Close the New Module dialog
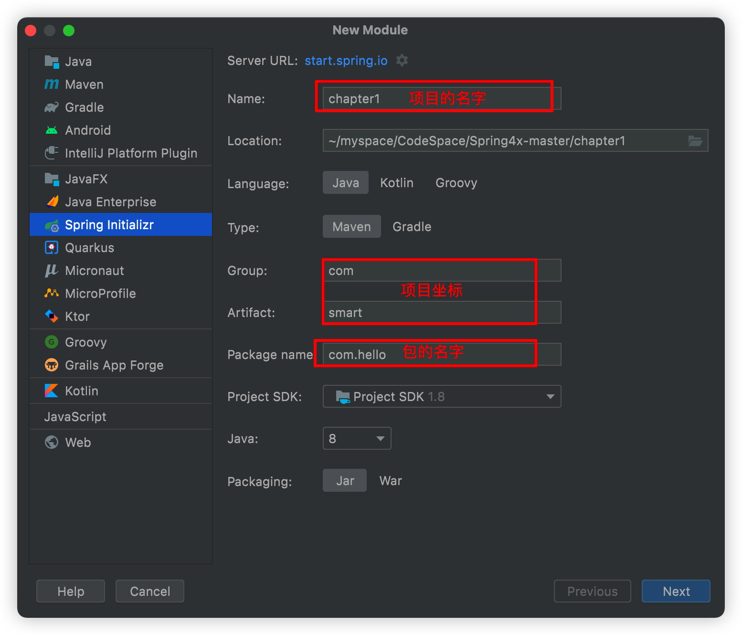 [x=31, y=31]
